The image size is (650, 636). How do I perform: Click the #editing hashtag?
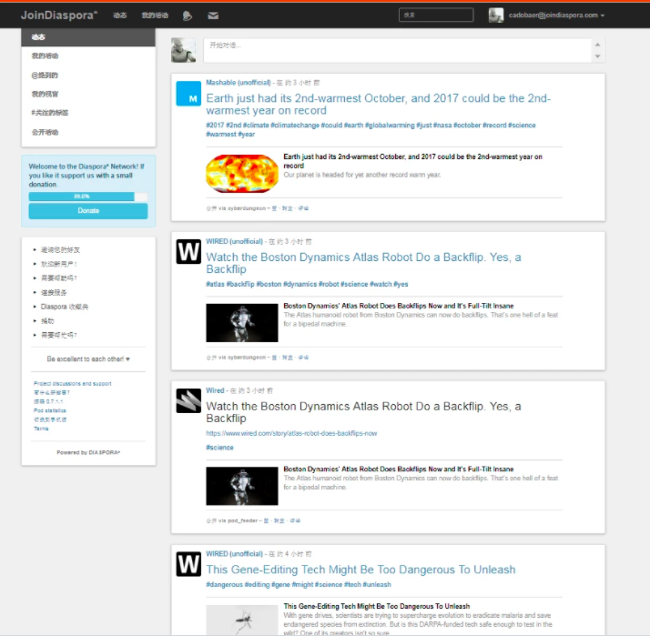coord(257,584)
